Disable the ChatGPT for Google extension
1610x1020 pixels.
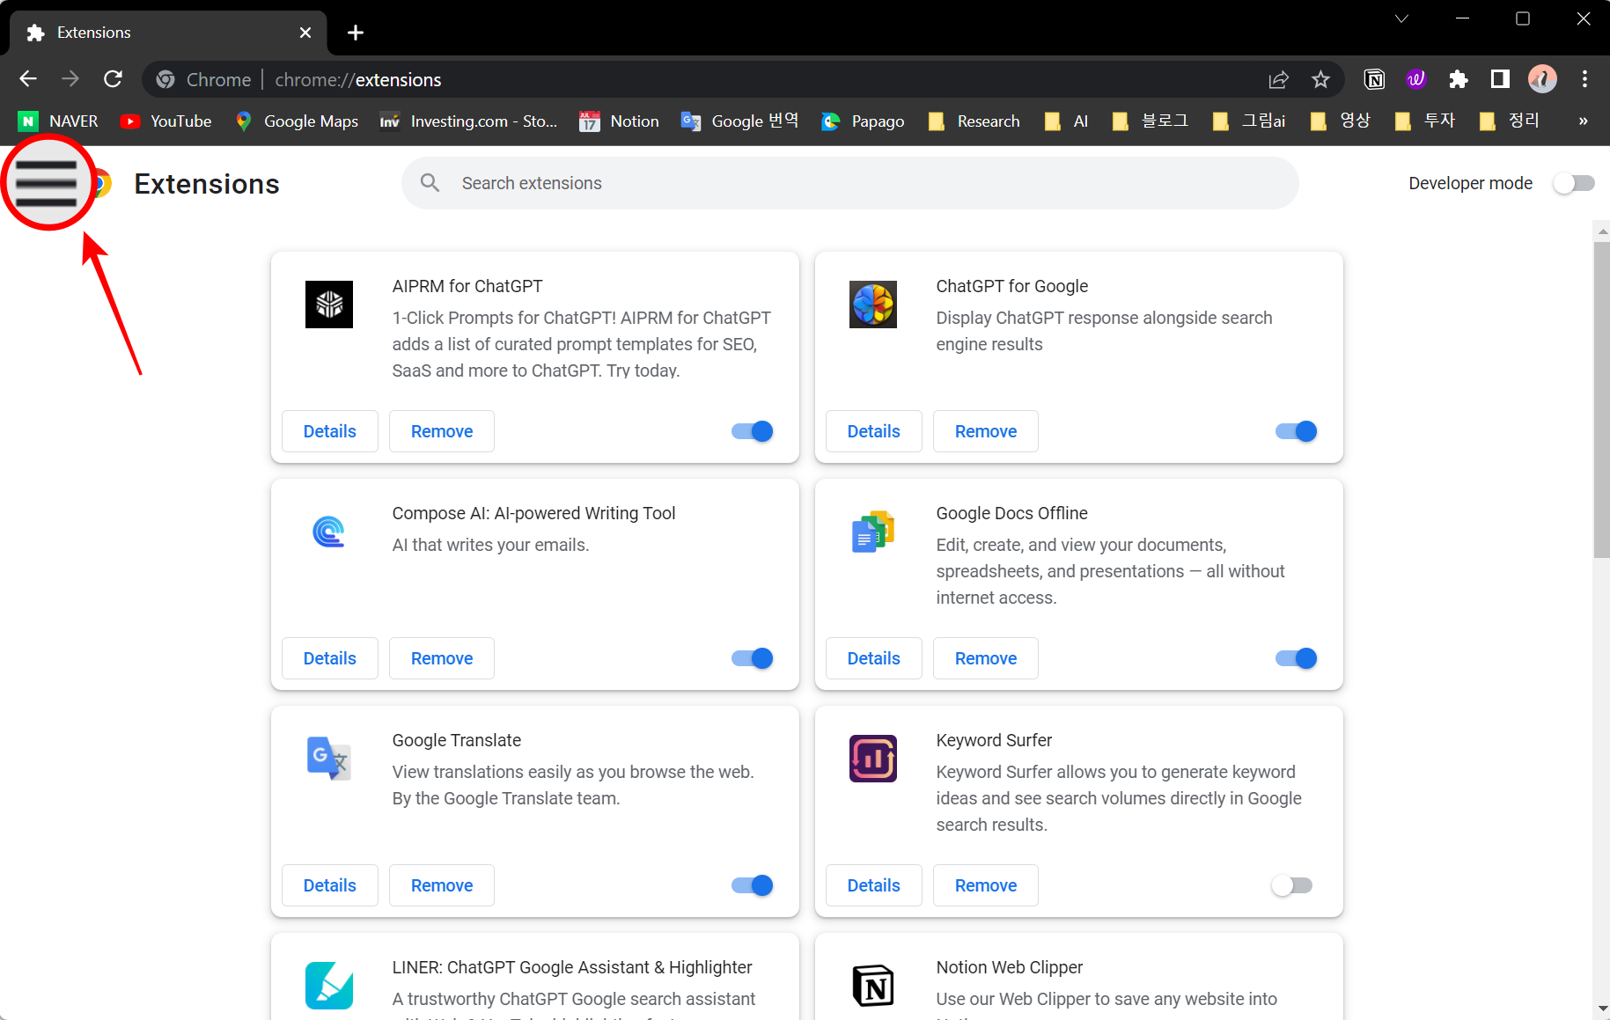pyautogui.click(x=1297, y=431)
